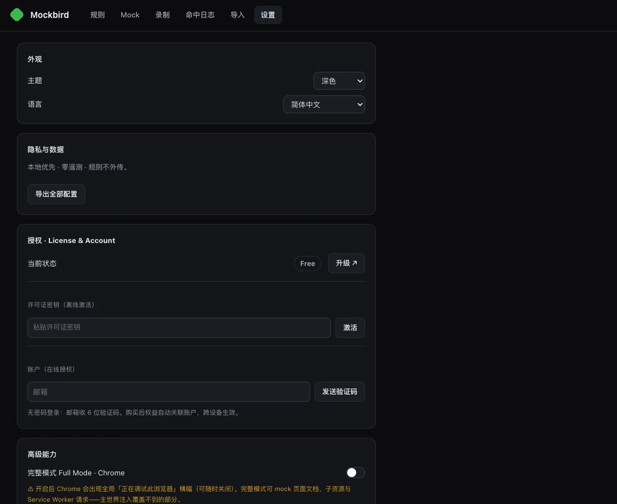Focus the 邮箱 email input field

tap(169, 392)
